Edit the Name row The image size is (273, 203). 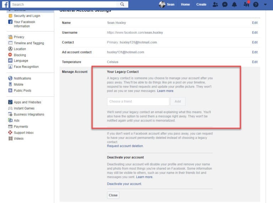255,23
